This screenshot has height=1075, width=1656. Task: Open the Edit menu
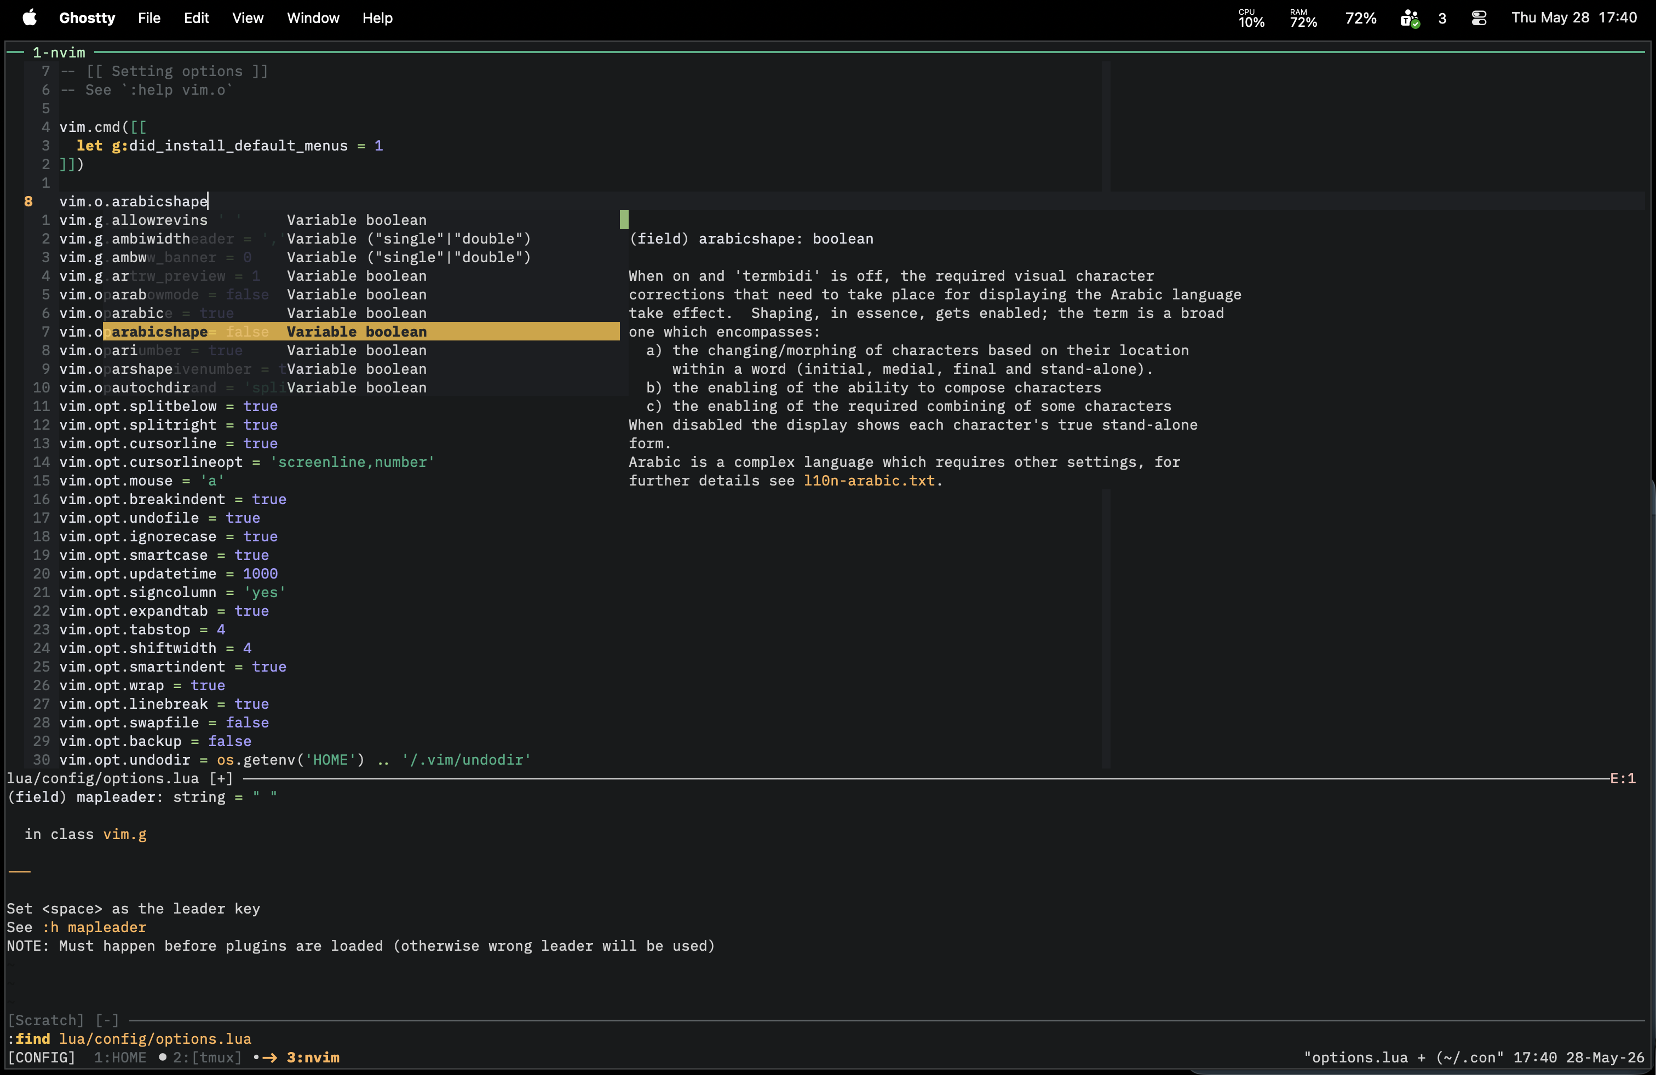[x=196, y=18]
